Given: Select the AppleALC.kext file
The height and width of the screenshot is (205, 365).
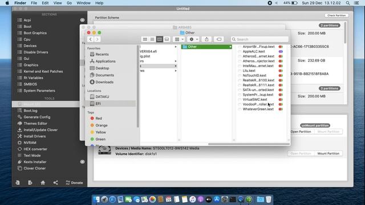Looking at the screenshot, I should 254,52.
